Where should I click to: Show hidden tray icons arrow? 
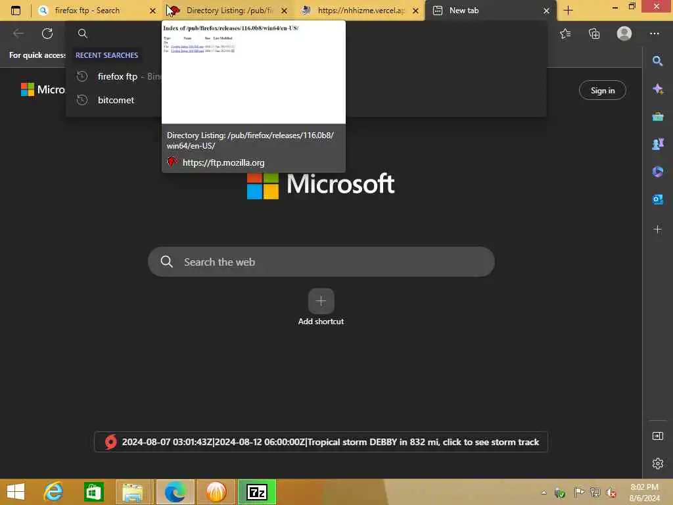point(544,493)
